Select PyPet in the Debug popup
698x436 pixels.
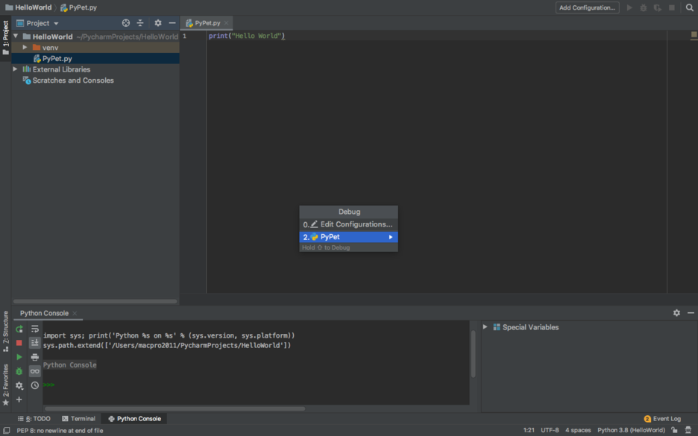[x=348, y=237]
